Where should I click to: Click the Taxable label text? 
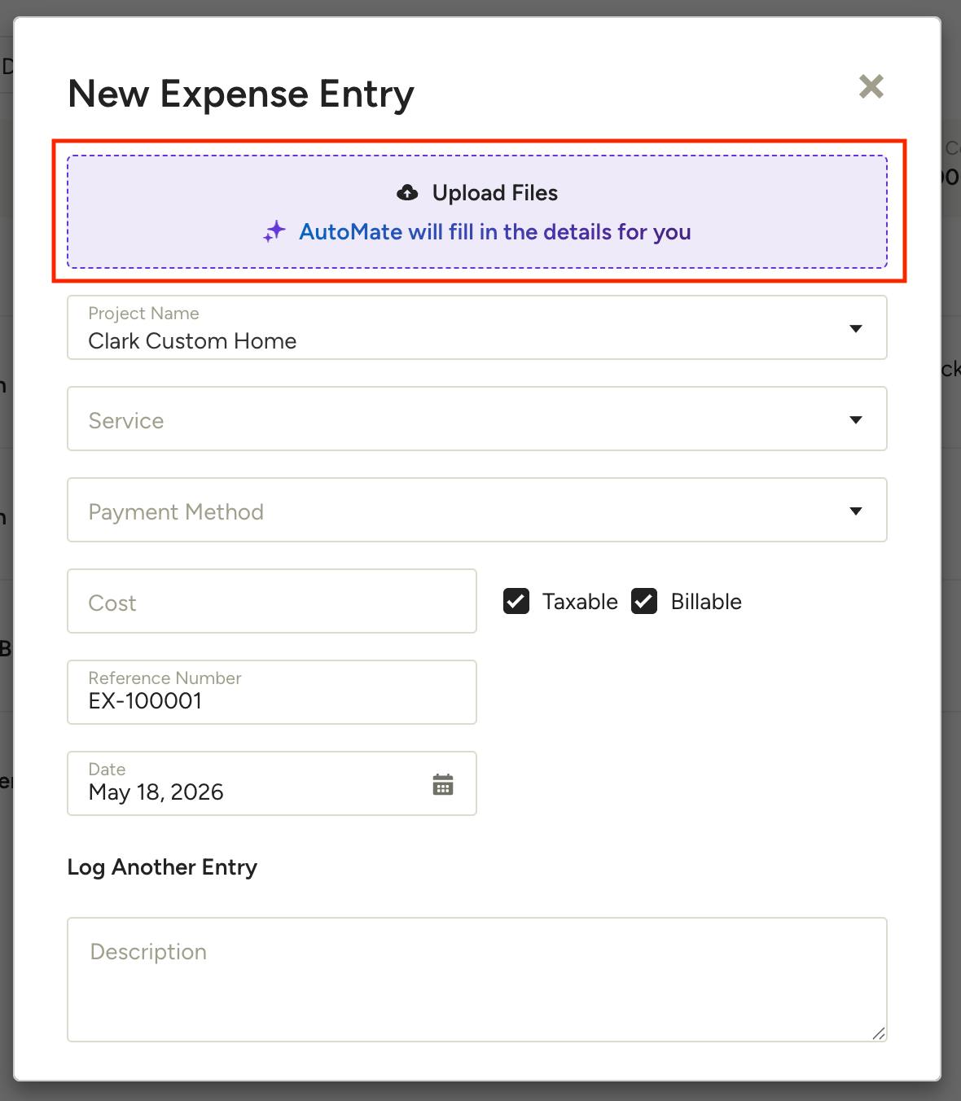coord(580,602)
